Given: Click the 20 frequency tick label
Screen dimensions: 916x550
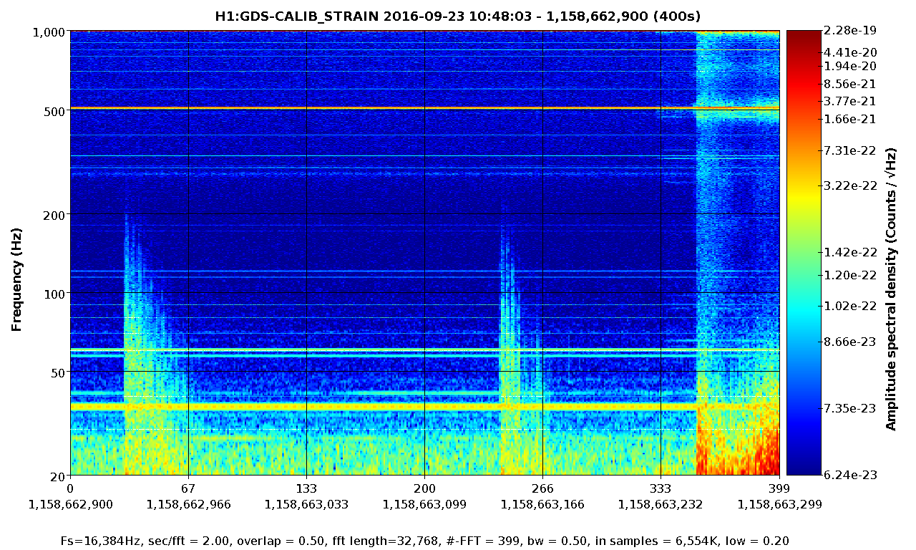Looking at the screenshot, I should [x=58, y=476].
